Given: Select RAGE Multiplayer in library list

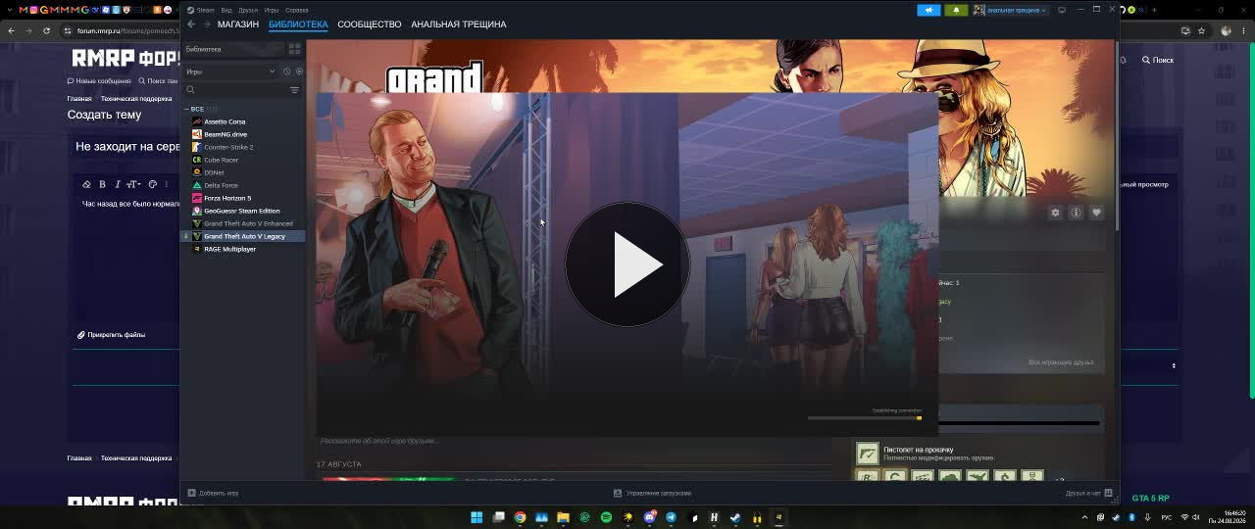Looking at the screenshot, I should [x=229, y=249].
